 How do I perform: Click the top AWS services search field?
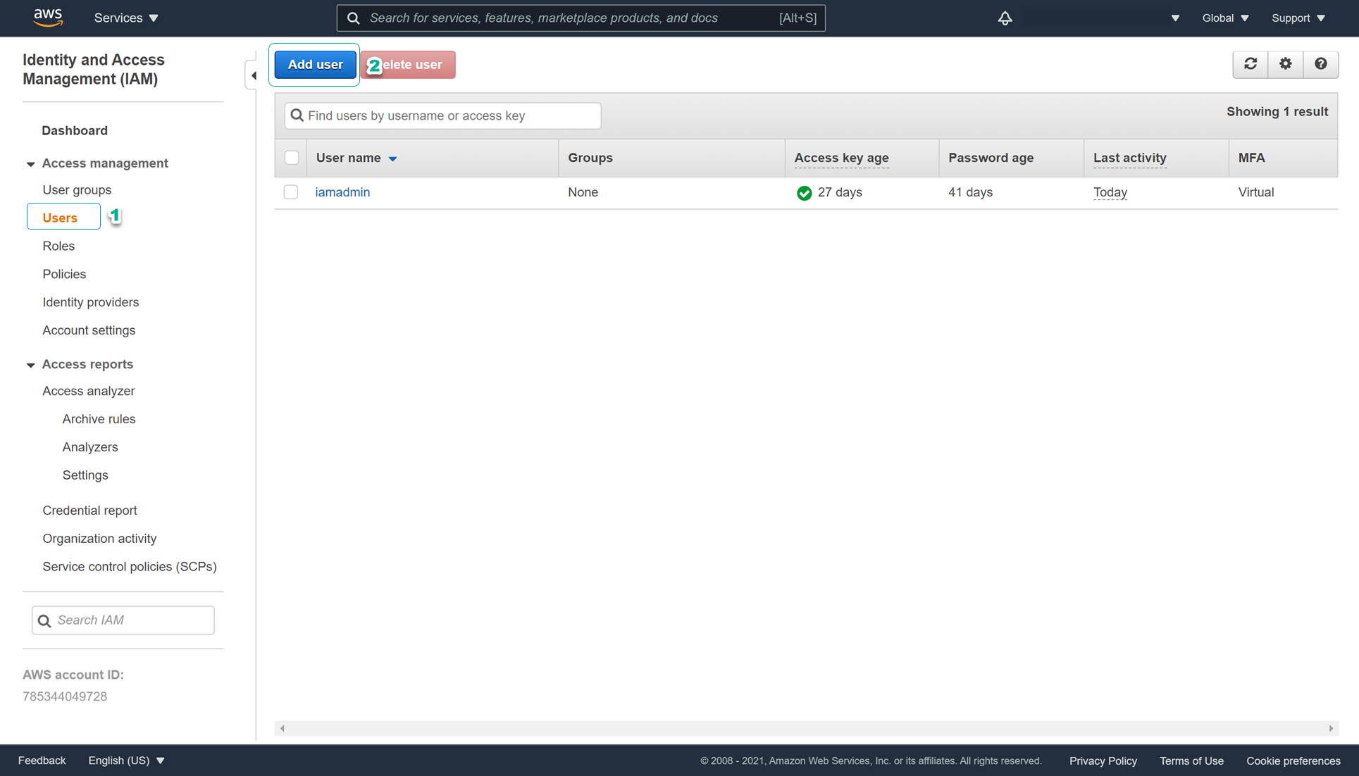[581, 18]
